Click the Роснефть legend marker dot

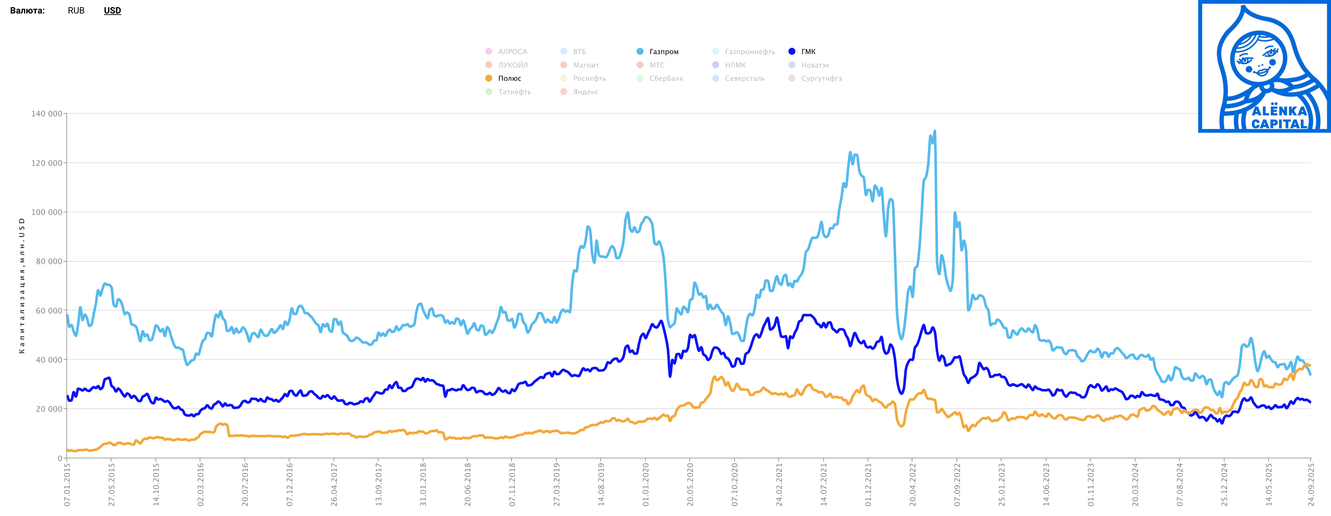click(564, 78)
